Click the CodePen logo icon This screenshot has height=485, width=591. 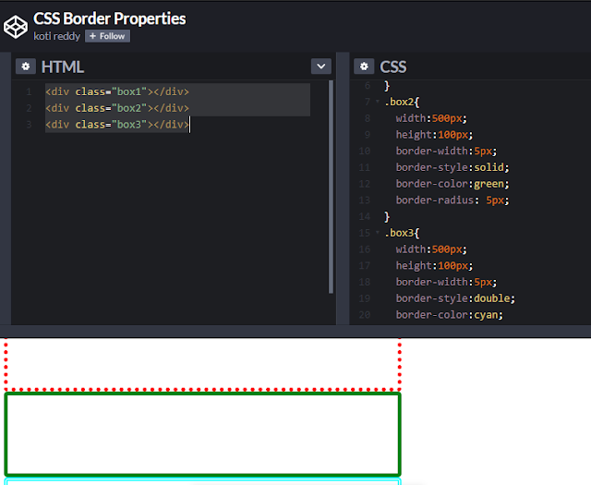[x=16, y=27]
